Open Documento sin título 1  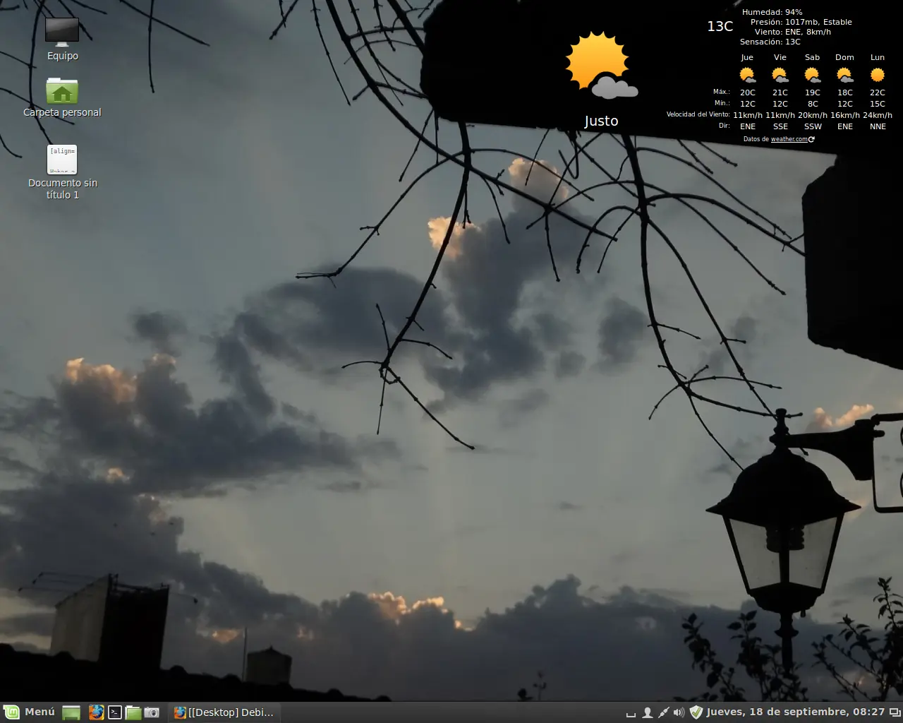tap(62, 160)
